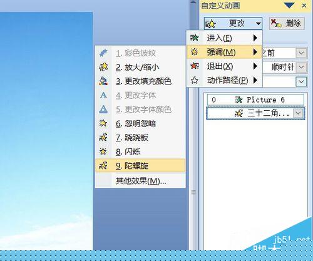
Task: Click the star icon on 更改 button
Action: tap(211, 24)
